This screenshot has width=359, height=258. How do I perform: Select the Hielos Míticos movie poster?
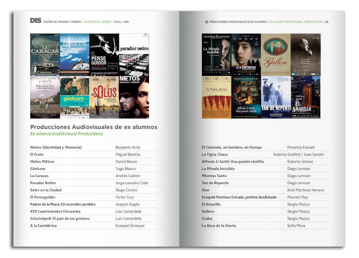pos(75,55)
